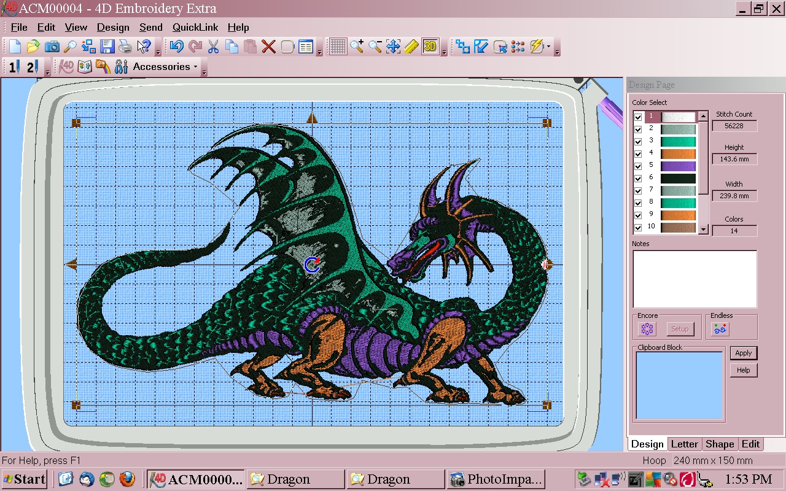Cut selection with scissors icon
The image size is (786, 491).
click(214, 47)
